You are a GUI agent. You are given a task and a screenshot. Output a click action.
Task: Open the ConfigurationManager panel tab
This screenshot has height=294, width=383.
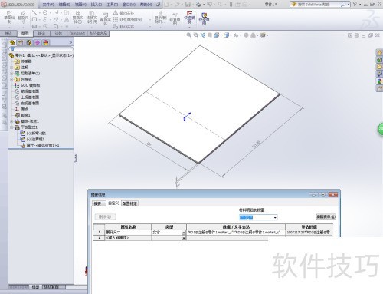pyautogui.click(x=29, y=43)
